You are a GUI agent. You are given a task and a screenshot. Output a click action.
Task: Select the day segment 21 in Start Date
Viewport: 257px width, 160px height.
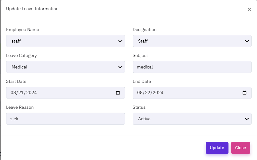pyautogui.click(x=21, y=93)
